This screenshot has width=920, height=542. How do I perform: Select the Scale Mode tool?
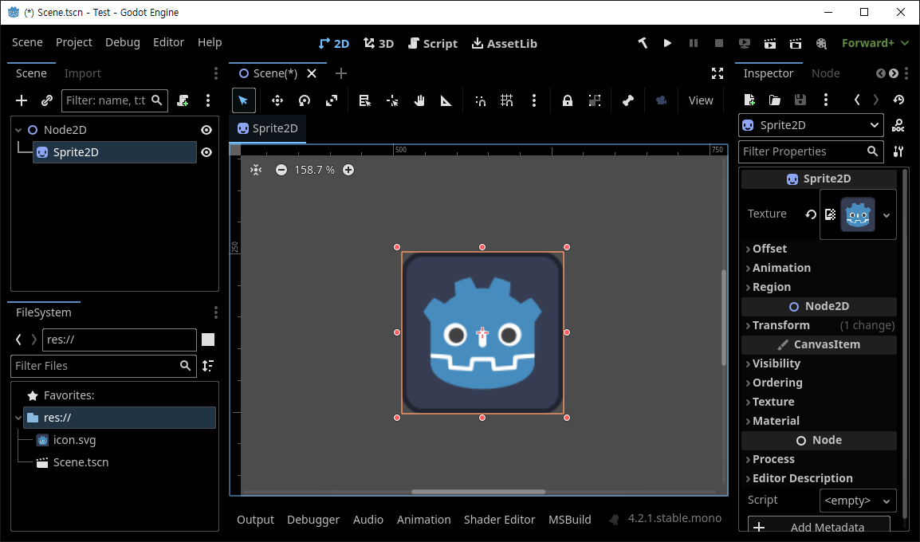[x=332, y=100]
